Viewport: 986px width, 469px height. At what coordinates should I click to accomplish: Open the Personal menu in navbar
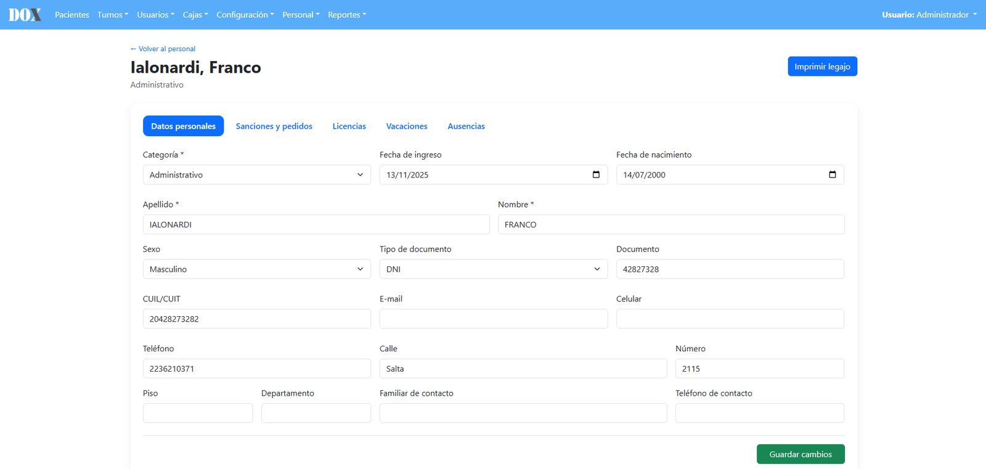click(x=301, y=15)
